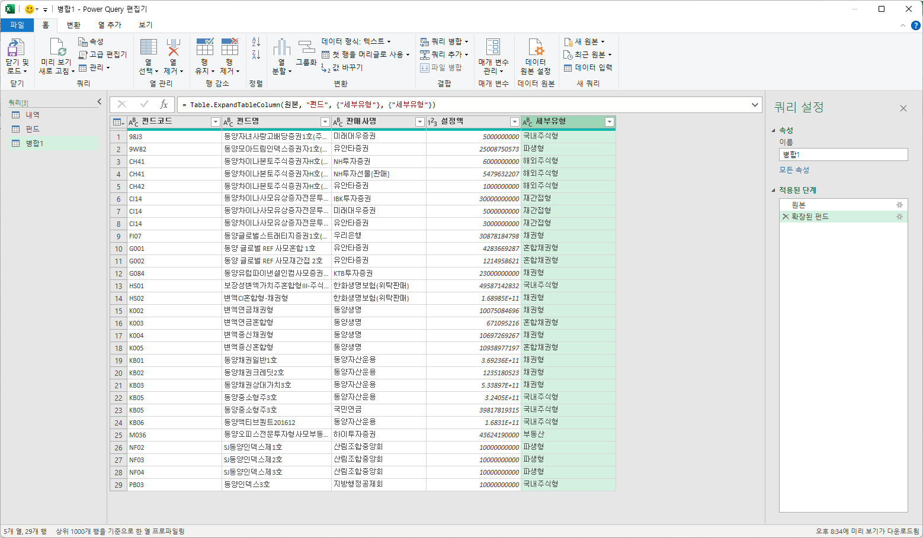This screenshot has width=923, height=538.
Task: Open the Merge Queries (쿼리 병합) dropdown
Action: coord(444,41)
